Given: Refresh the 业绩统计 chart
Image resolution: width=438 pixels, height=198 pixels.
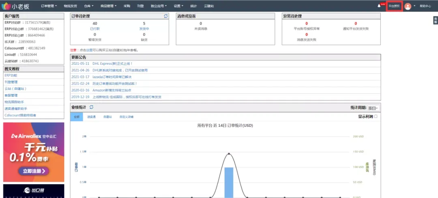Looking at the screenshot, I should point(91,107).
